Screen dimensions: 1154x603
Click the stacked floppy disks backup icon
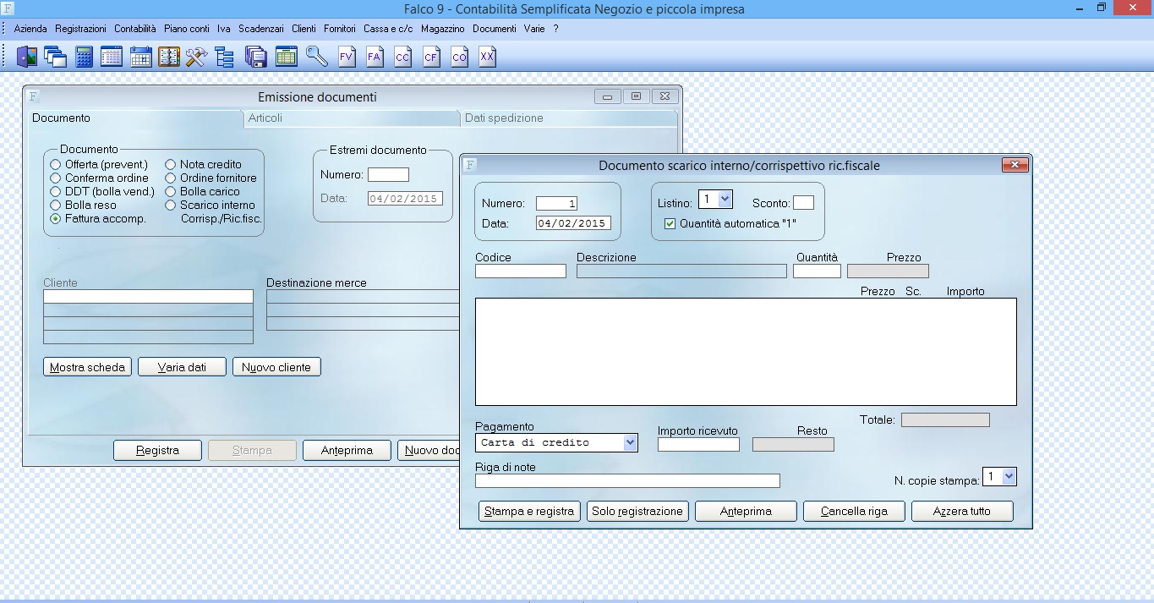[x=255, y=57]
